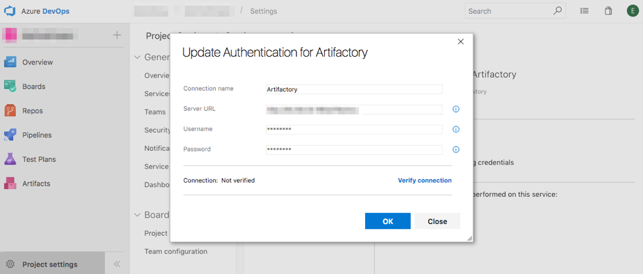This screenshot has height=274, width=643.
Task: Open Boards from the sidebar
Action: coord(34,86)
